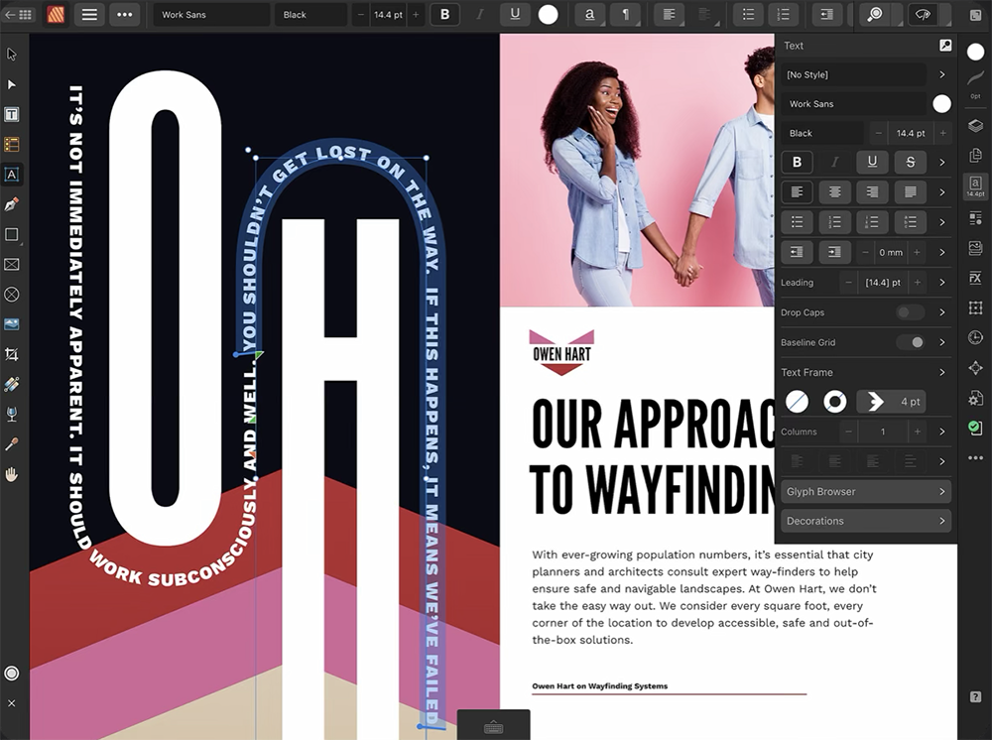992x740 pixels.
Task: Open more studios via bottom ellipsis
Action: point(975,458)
